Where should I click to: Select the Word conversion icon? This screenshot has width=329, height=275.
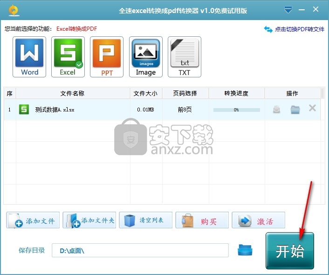pos(29,57)
